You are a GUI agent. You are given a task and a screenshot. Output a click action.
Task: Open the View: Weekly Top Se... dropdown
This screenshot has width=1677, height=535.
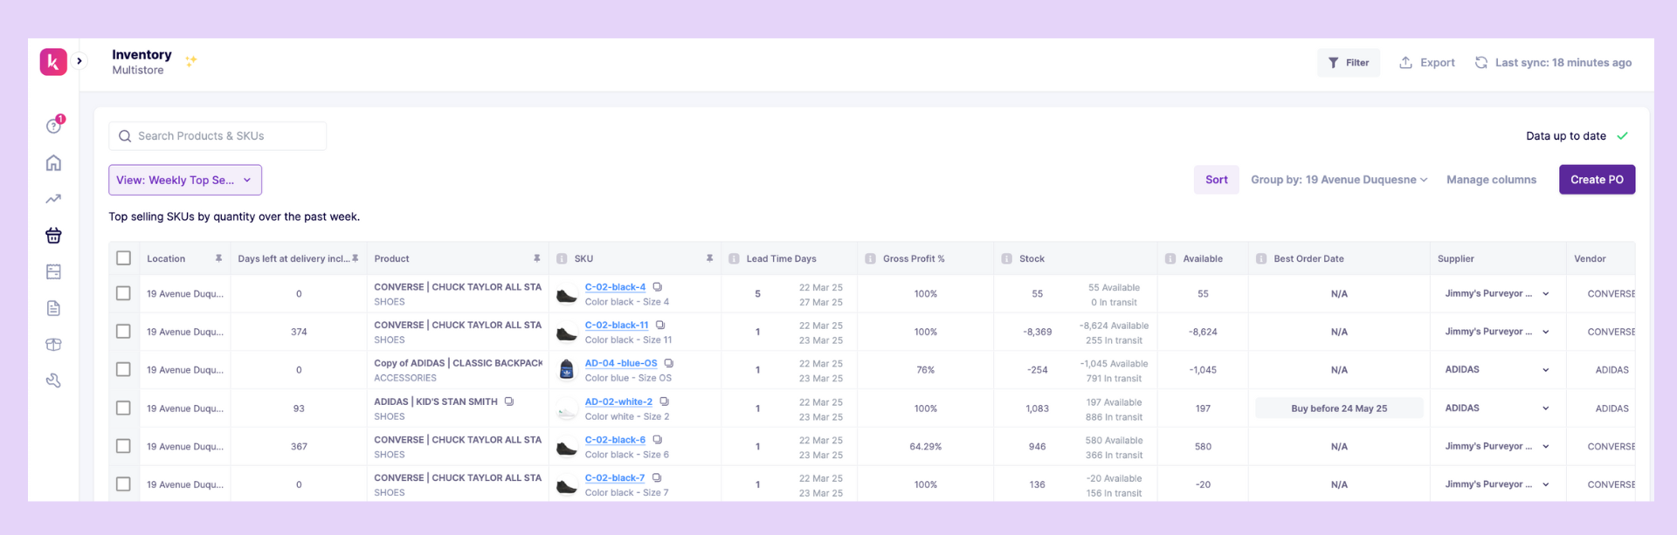tap(185, 180)
